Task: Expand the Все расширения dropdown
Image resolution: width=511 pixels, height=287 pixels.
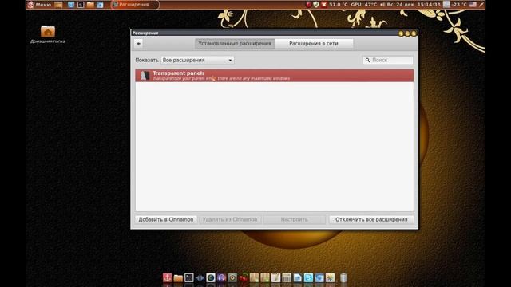Action: click(x=197, y=61)
